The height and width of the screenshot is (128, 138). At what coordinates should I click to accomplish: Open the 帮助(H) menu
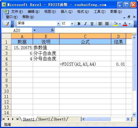coord(28,17)
